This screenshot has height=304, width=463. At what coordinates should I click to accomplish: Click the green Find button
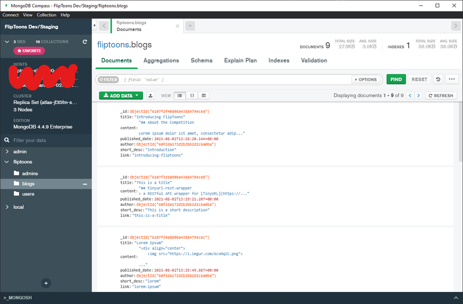(396, 79)
